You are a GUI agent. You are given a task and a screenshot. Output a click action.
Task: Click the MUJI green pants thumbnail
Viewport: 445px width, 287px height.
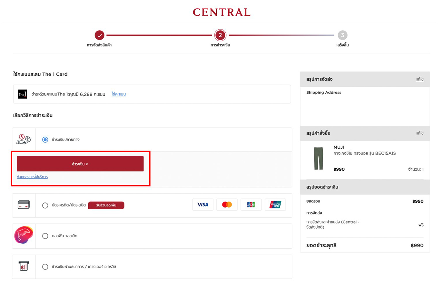pyautogui.click(x=319, y=158)
